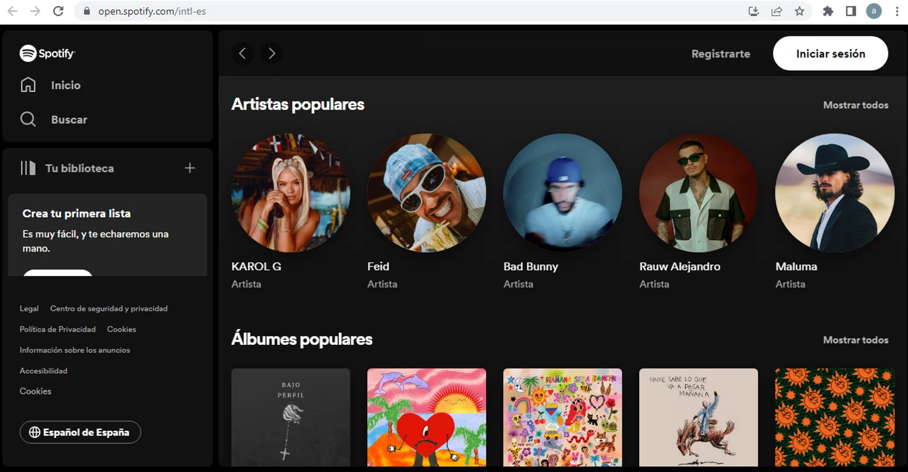Open Nadie Sabe Lo Que album cover

click(699, 417)
